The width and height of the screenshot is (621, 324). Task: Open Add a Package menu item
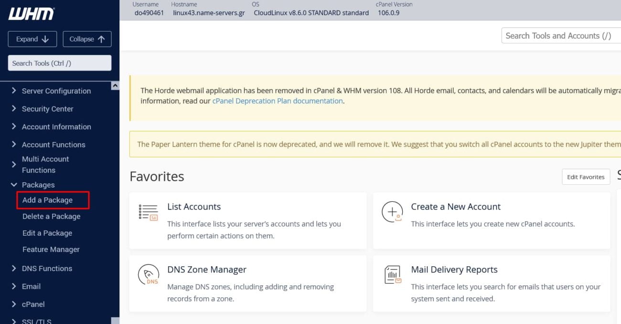[47, 200]
